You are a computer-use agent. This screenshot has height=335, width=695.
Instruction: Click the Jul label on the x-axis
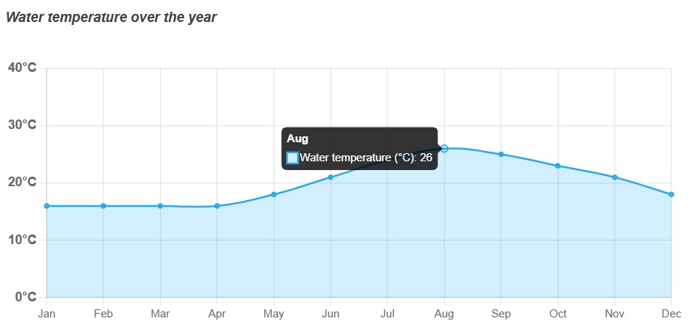387,314
